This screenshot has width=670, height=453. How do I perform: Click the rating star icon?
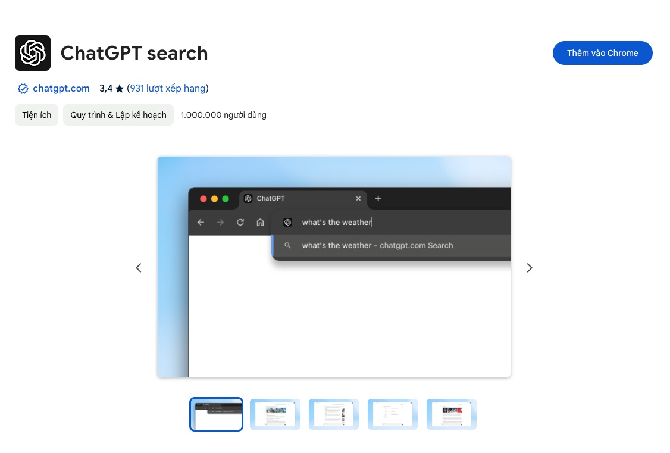pyautogui.click(x=120, y=89)
